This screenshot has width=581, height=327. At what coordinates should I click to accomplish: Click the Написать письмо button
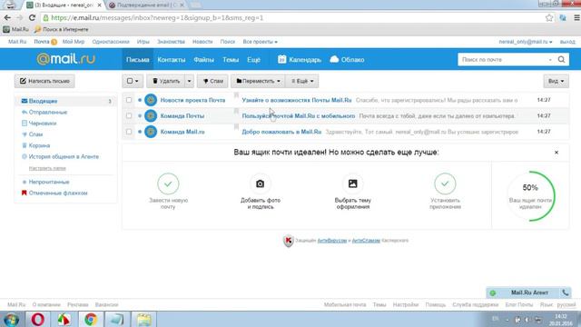tap(44, 81)
